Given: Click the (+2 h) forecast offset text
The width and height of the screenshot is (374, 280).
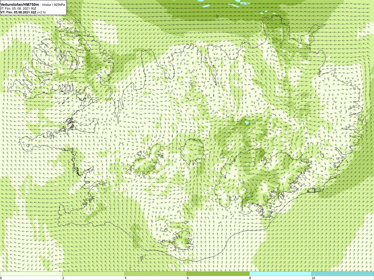Looking at the screenshot, I should 41,12.
